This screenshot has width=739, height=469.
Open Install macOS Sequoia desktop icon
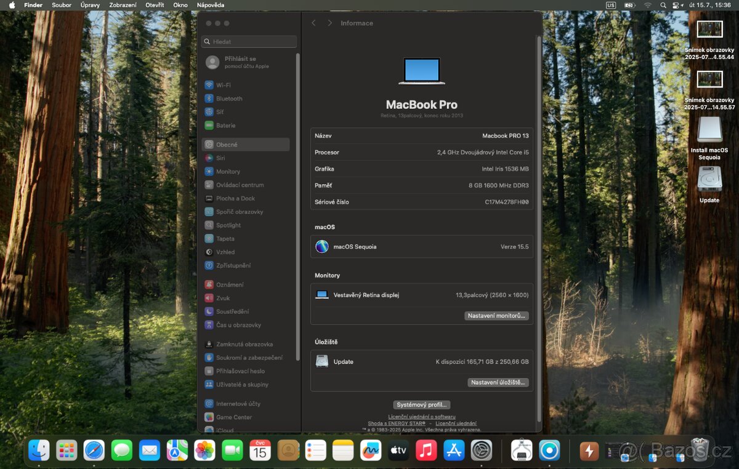pyautogui.click(x=709, y=138)
